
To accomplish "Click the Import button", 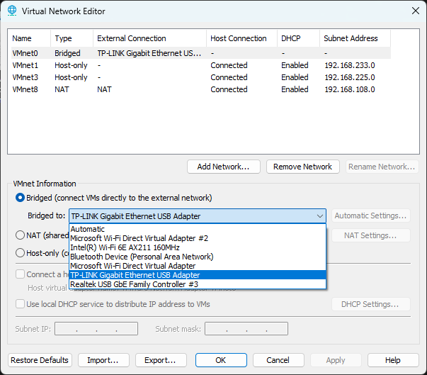I will [x=103, y=360].
